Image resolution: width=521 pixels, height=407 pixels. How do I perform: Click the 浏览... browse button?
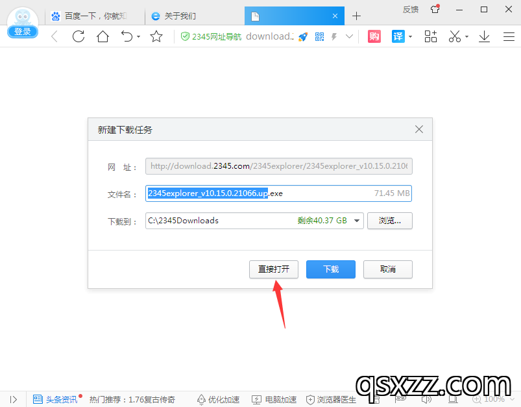[x=390, y=221]
